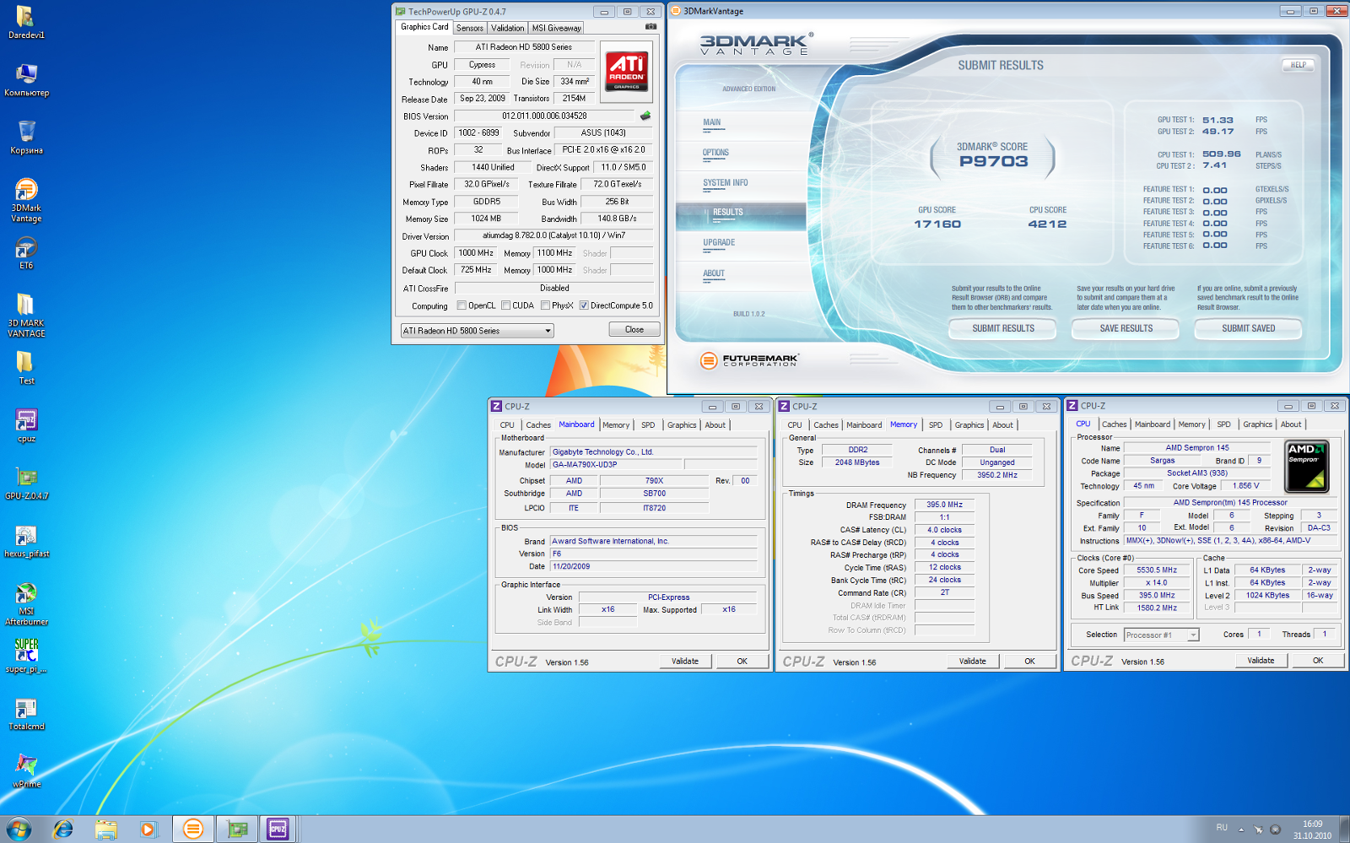Open the Totalcmd desktop shortcut
The height and width of the screenshot is (843, 1350).
pos(26,714)
